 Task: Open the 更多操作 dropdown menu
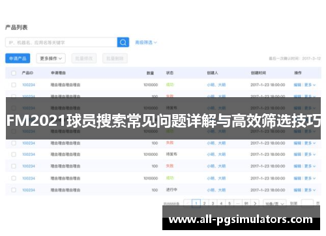(x=51, y=59)
